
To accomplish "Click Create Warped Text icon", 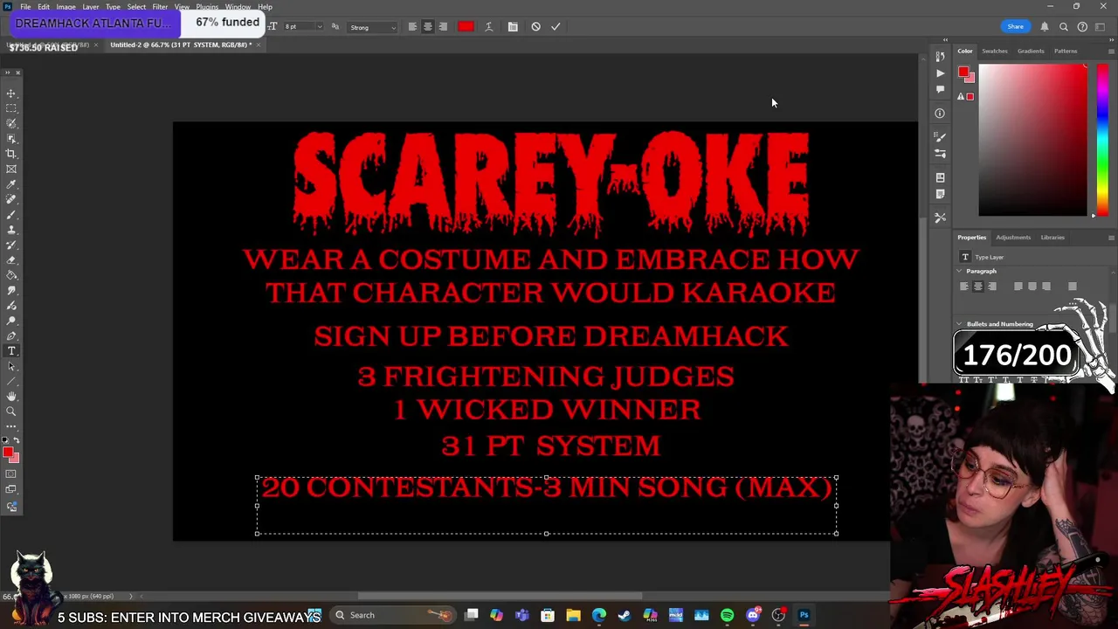I will pos(489,27).
